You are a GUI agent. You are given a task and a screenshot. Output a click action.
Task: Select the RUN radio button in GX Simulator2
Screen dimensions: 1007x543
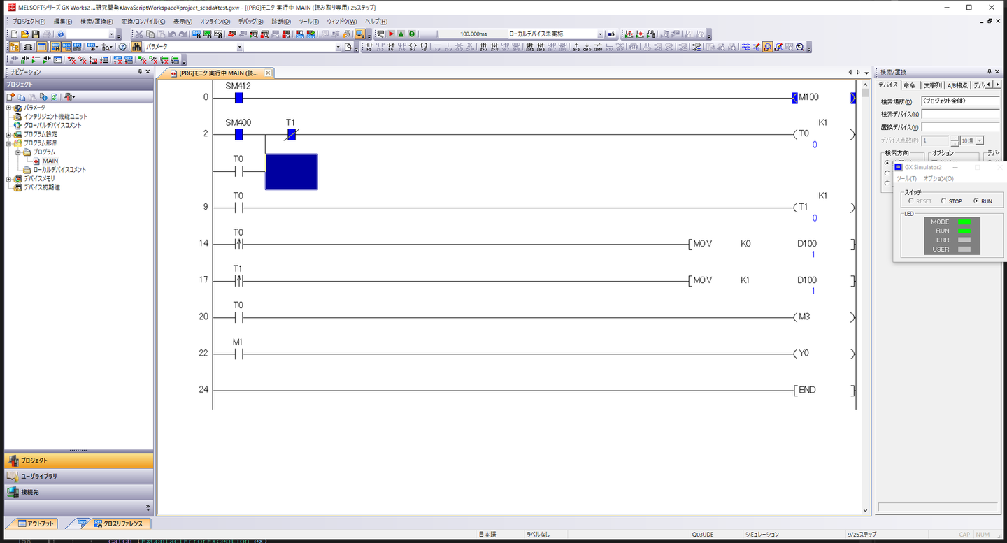[x=976, y=201]
